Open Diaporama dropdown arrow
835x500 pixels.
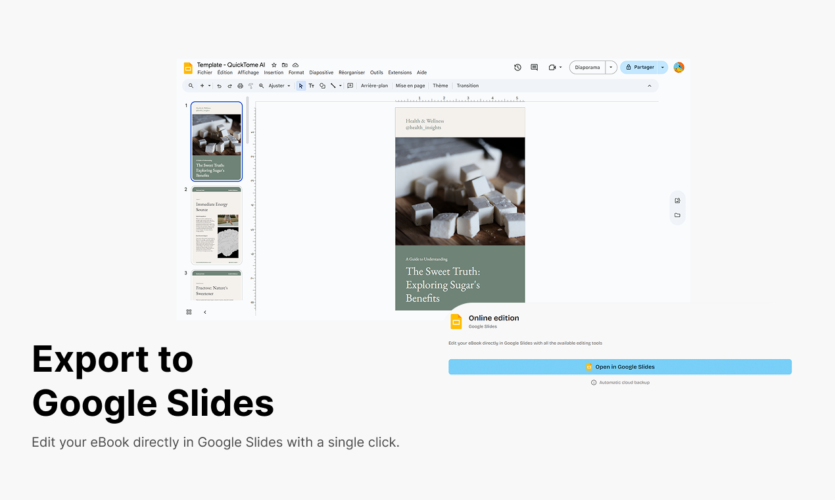611,67
